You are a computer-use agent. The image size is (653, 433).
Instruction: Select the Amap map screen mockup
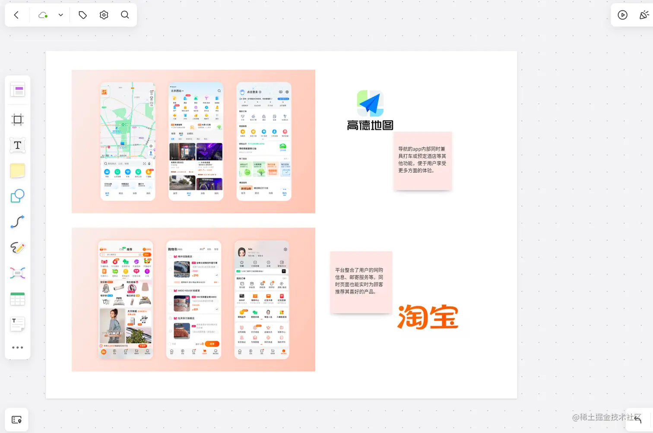pyautogui.click(x=128, y=141)
